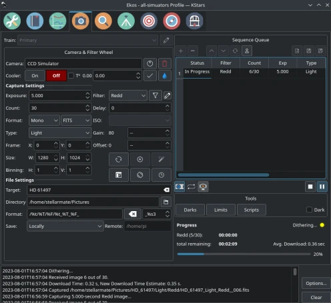Click the rotator settings button
This screenshot has height=303, width=331.
tap(140, 175)
